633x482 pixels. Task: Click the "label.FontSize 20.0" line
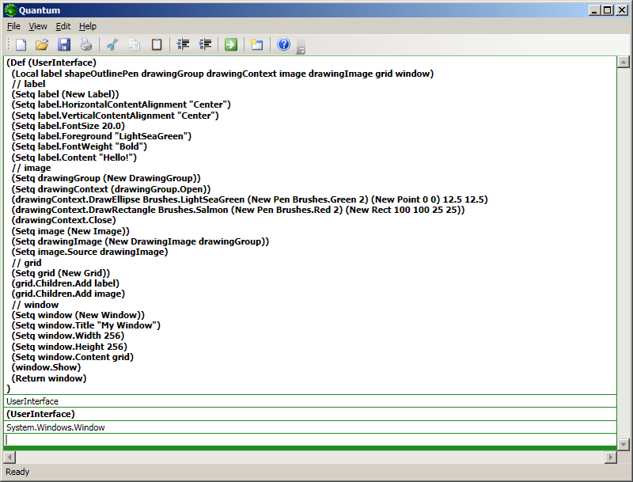point(68,126)
